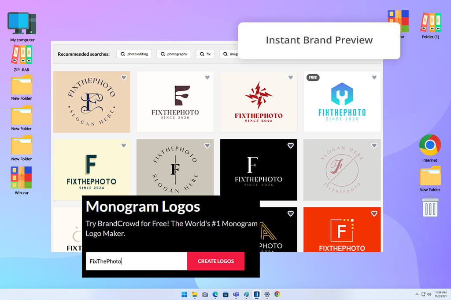Favorite the blue hexagon wrench logo
This screenshot has width=451, height=300.
374,77
